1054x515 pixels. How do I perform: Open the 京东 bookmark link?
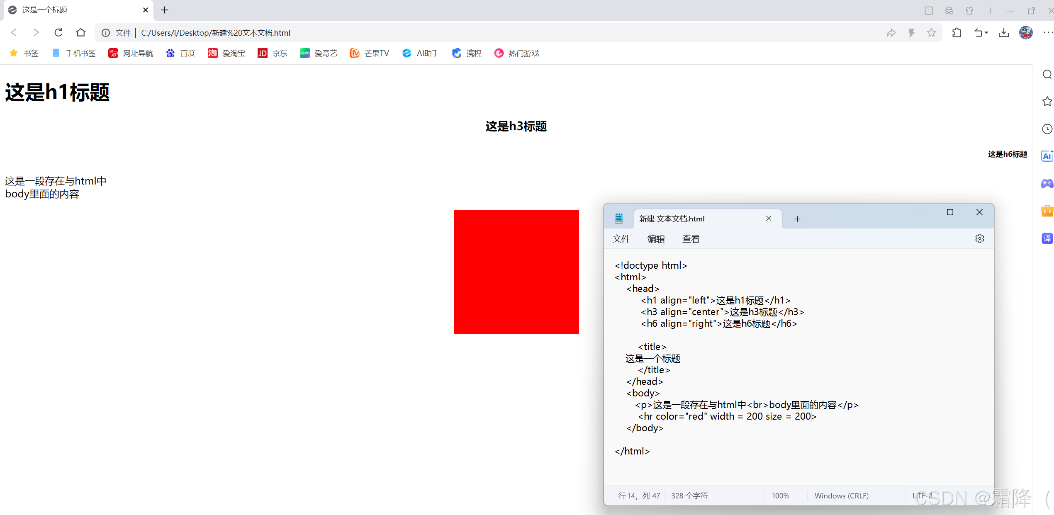tap(273, 53)
